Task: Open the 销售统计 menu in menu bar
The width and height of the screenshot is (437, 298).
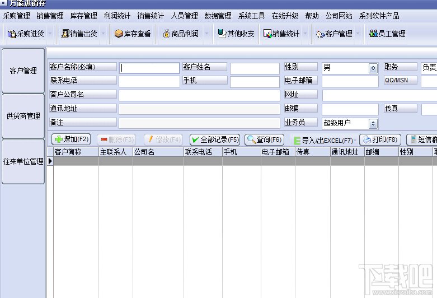Action: (x=151, y=16)
